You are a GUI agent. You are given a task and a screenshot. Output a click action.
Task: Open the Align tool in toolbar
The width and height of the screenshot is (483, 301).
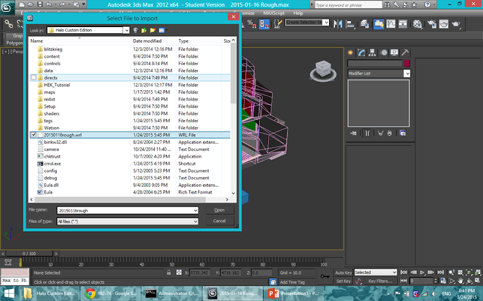point(350,24)
